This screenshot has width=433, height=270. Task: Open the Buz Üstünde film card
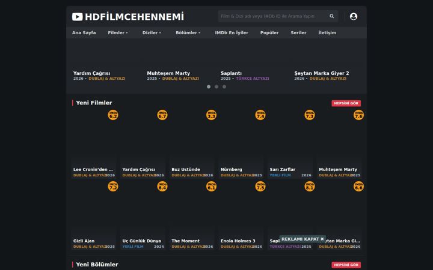[x=192, y=145]
